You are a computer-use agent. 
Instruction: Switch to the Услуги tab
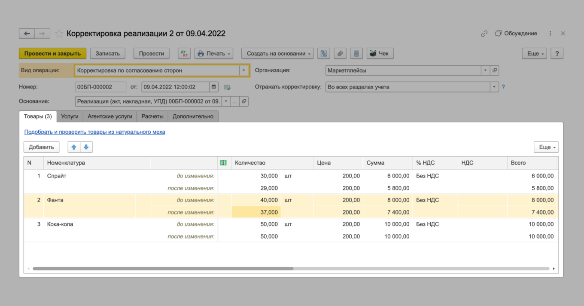70,116
